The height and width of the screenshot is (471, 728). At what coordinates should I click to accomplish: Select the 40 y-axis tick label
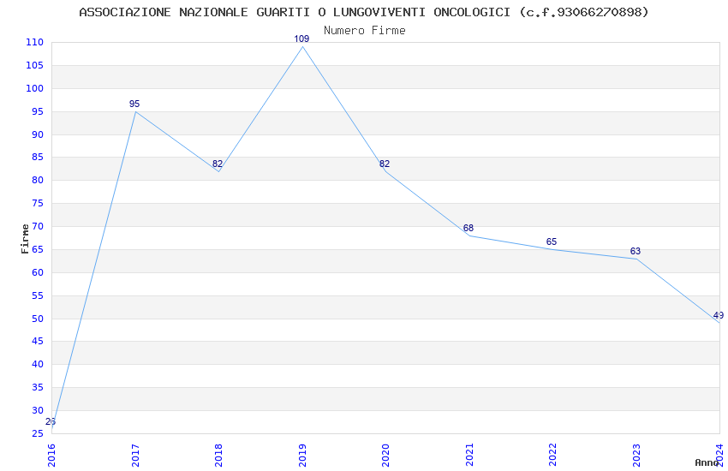[37, 364]
